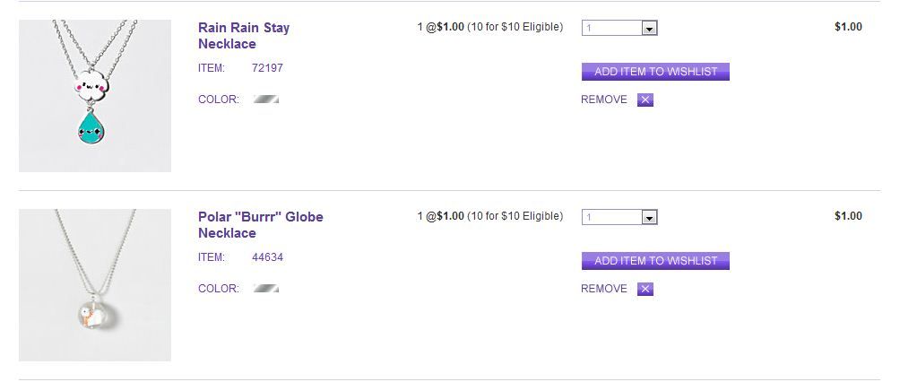Click the $1.00 total for Polar Globe Necklace
Screen dimensions: 900x382
coord(848,216)
